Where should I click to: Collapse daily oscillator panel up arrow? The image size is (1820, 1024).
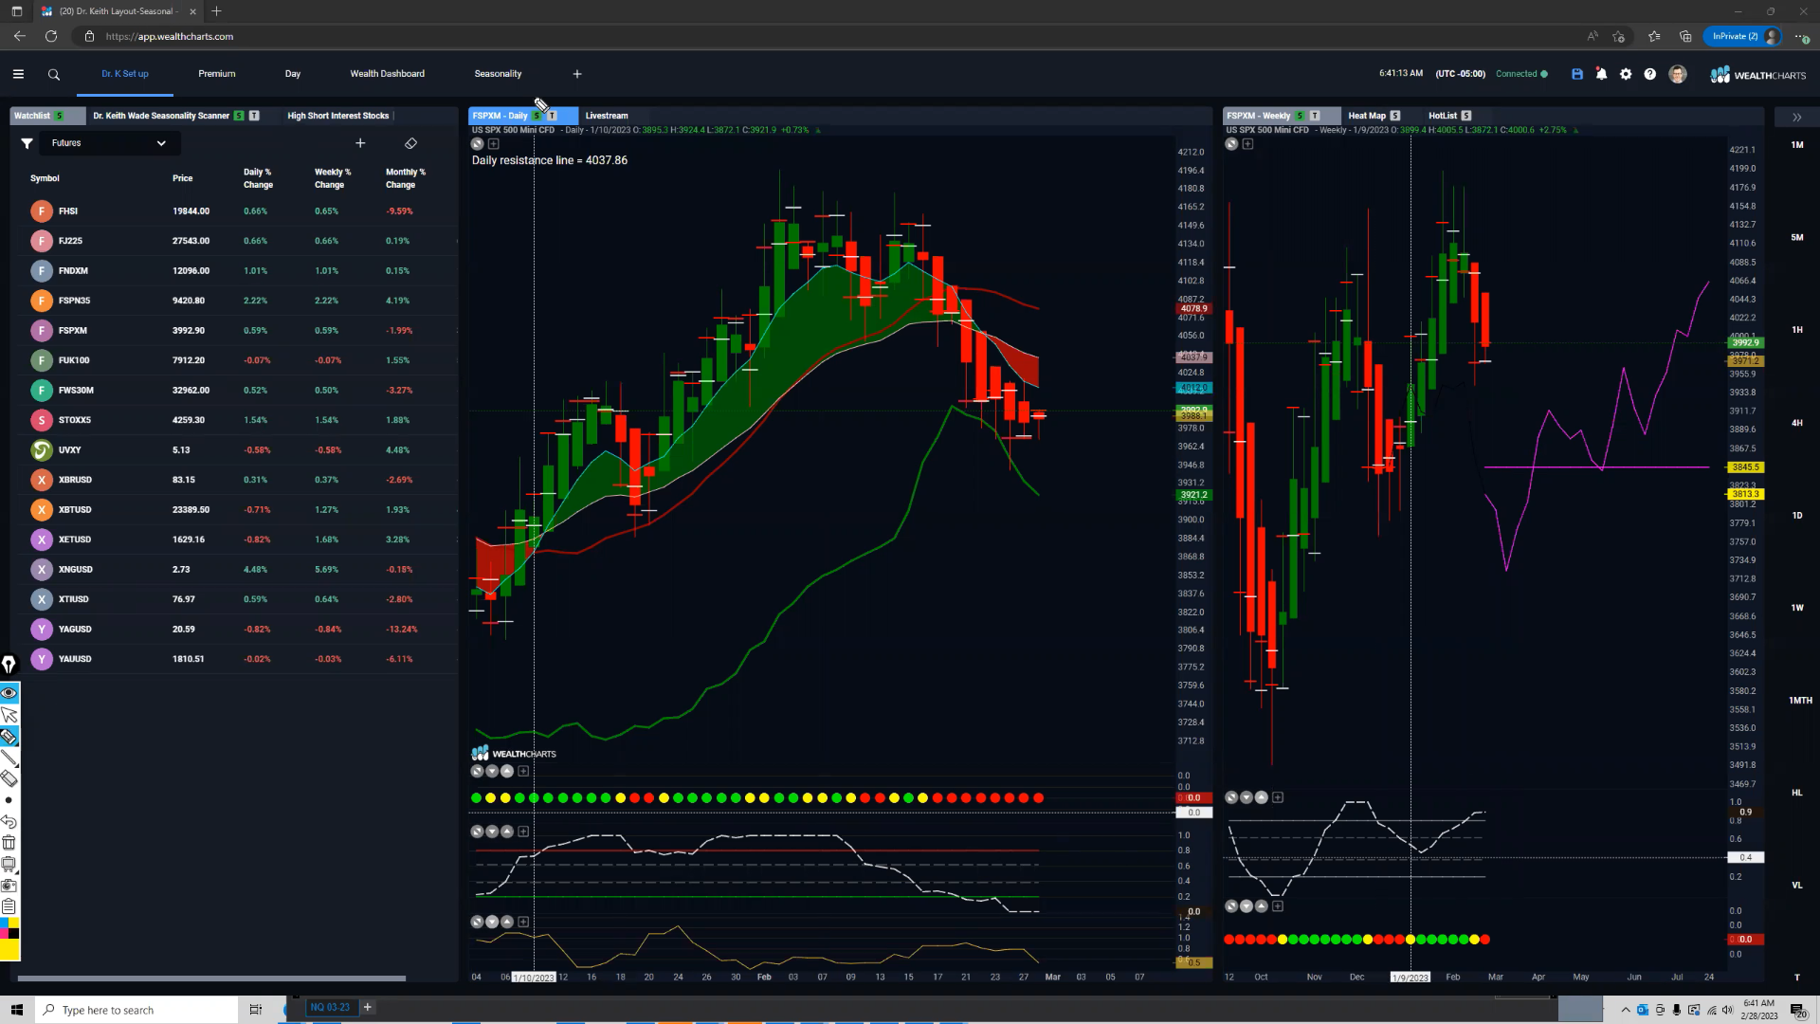(507, 832)
